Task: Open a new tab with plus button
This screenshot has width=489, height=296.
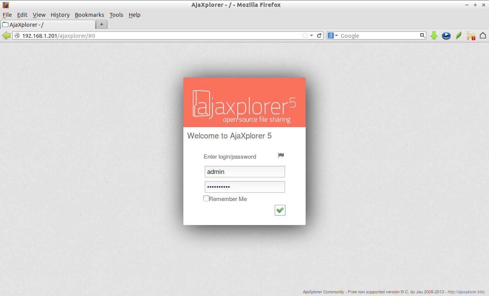Action: point(102,24)
